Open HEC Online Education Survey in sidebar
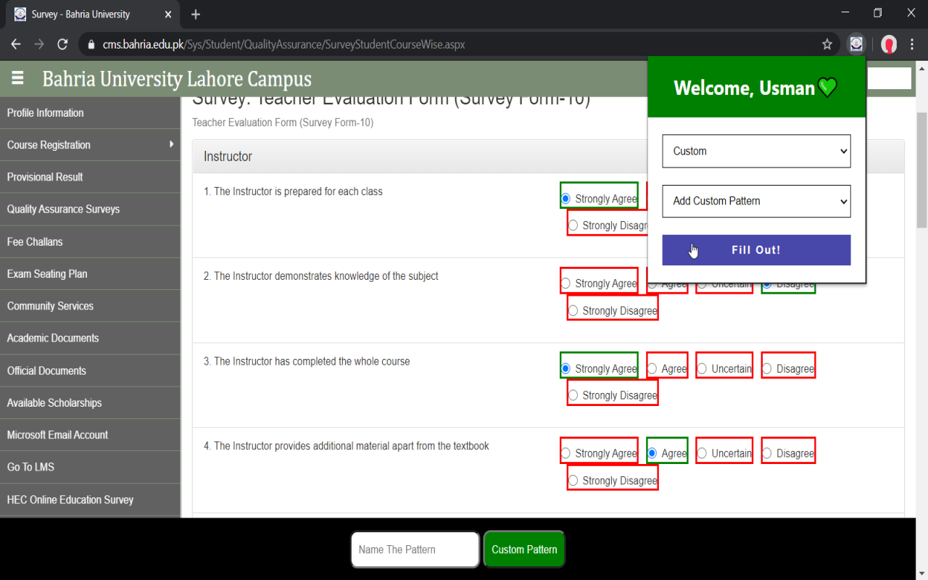The width and height of the screenshot is (928, 580). pos(90,500)
